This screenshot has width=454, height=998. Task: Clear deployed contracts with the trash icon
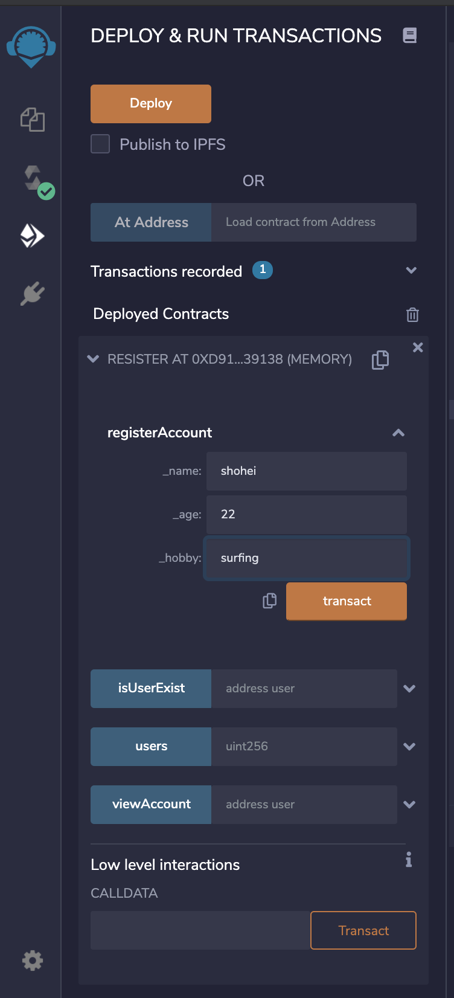click(412, 314)
